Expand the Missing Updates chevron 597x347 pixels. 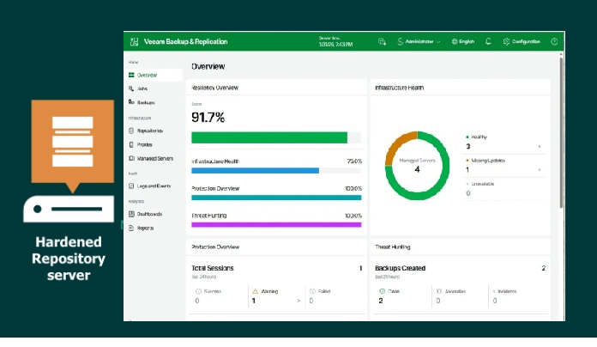[x=540, y=170]
